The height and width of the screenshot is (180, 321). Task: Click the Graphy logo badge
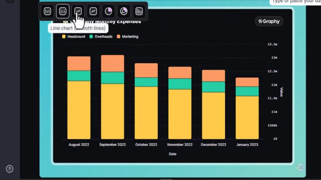[269, 21]
